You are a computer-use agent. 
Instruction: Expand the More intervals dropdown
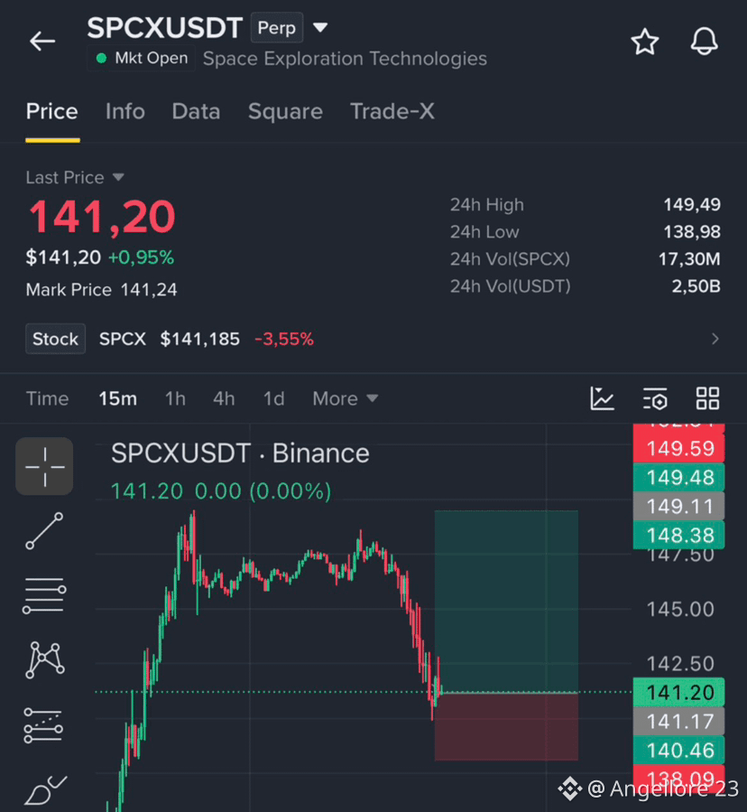click(x=345, y=398)
